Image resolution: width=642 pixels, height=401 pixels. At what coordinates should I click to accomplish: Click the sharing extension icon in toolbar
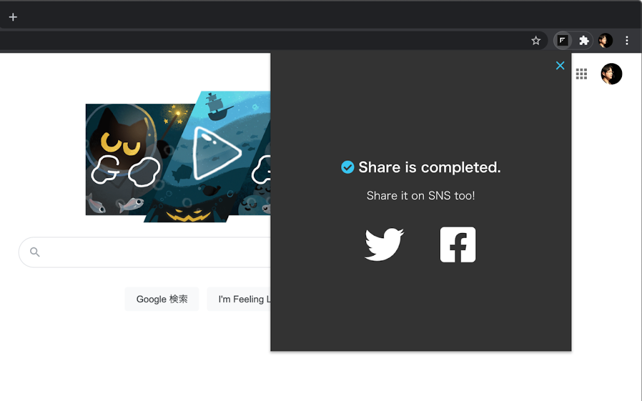coord(562,41)
